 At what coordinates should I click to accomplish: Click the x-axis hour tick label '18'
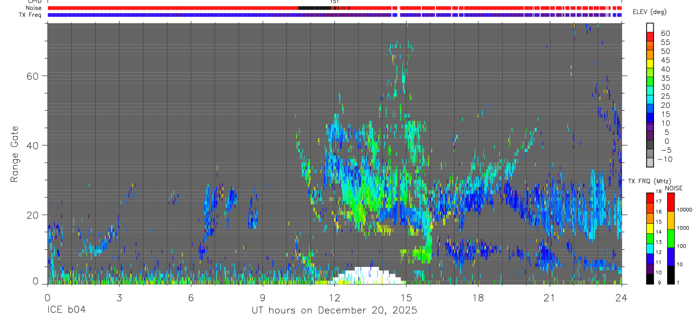point(478,298)
